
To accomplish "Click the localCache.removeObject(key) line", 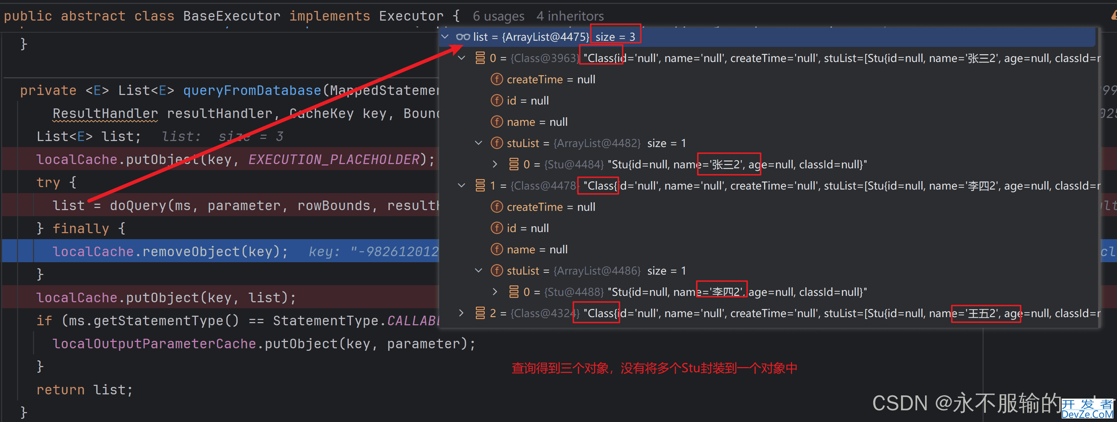I will point(170,251).
